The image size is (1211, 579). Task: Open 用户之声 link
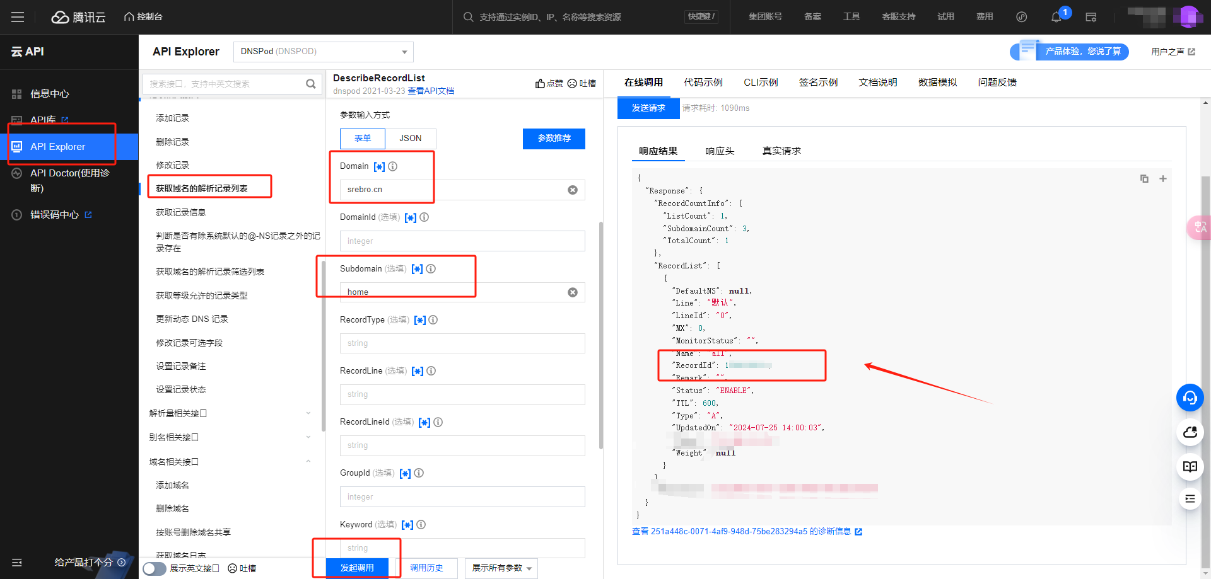[1173, 52]
